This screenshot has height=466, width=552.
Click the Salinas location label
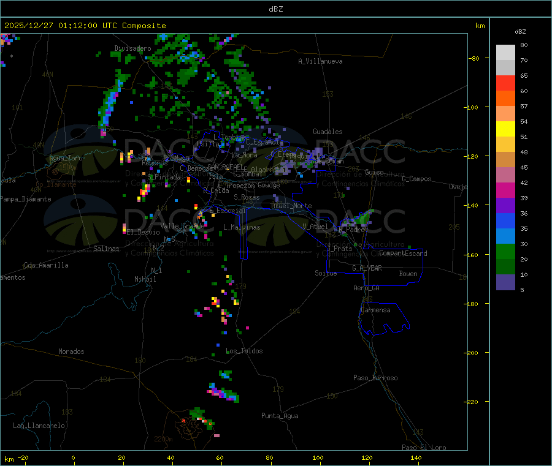click(106, 249)
